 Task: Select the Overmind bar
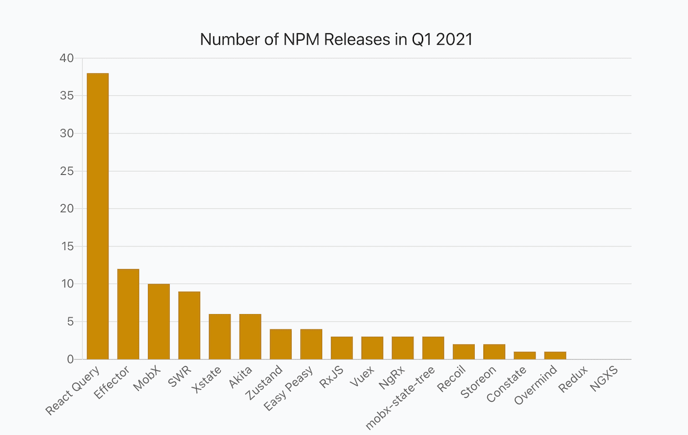click(x=555, y=355)
